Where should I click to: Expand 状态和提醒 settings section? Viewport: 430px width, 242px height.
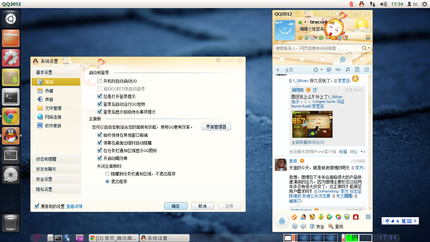click(x=56, y=159)
